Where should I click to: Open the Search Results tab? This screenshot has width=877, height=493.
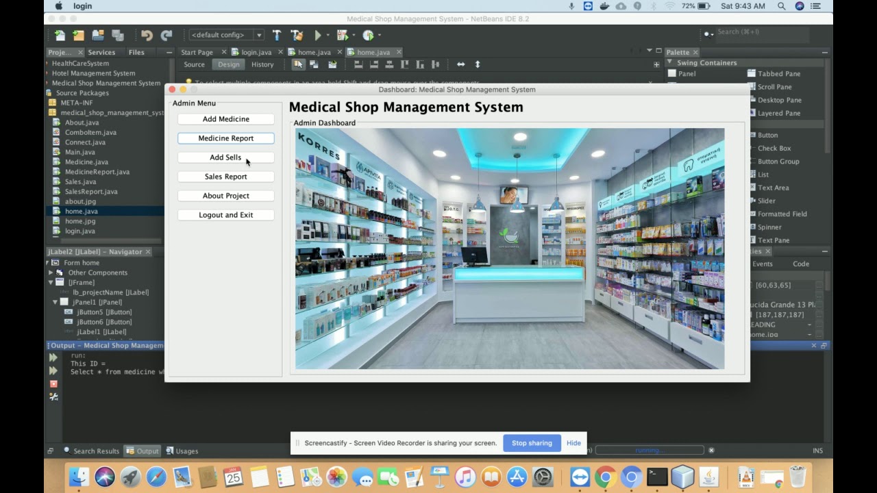pos(92,451)
